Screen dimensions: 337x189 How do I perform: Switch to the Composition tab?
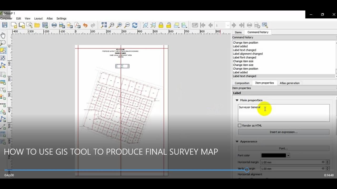[x=242, y=83]
